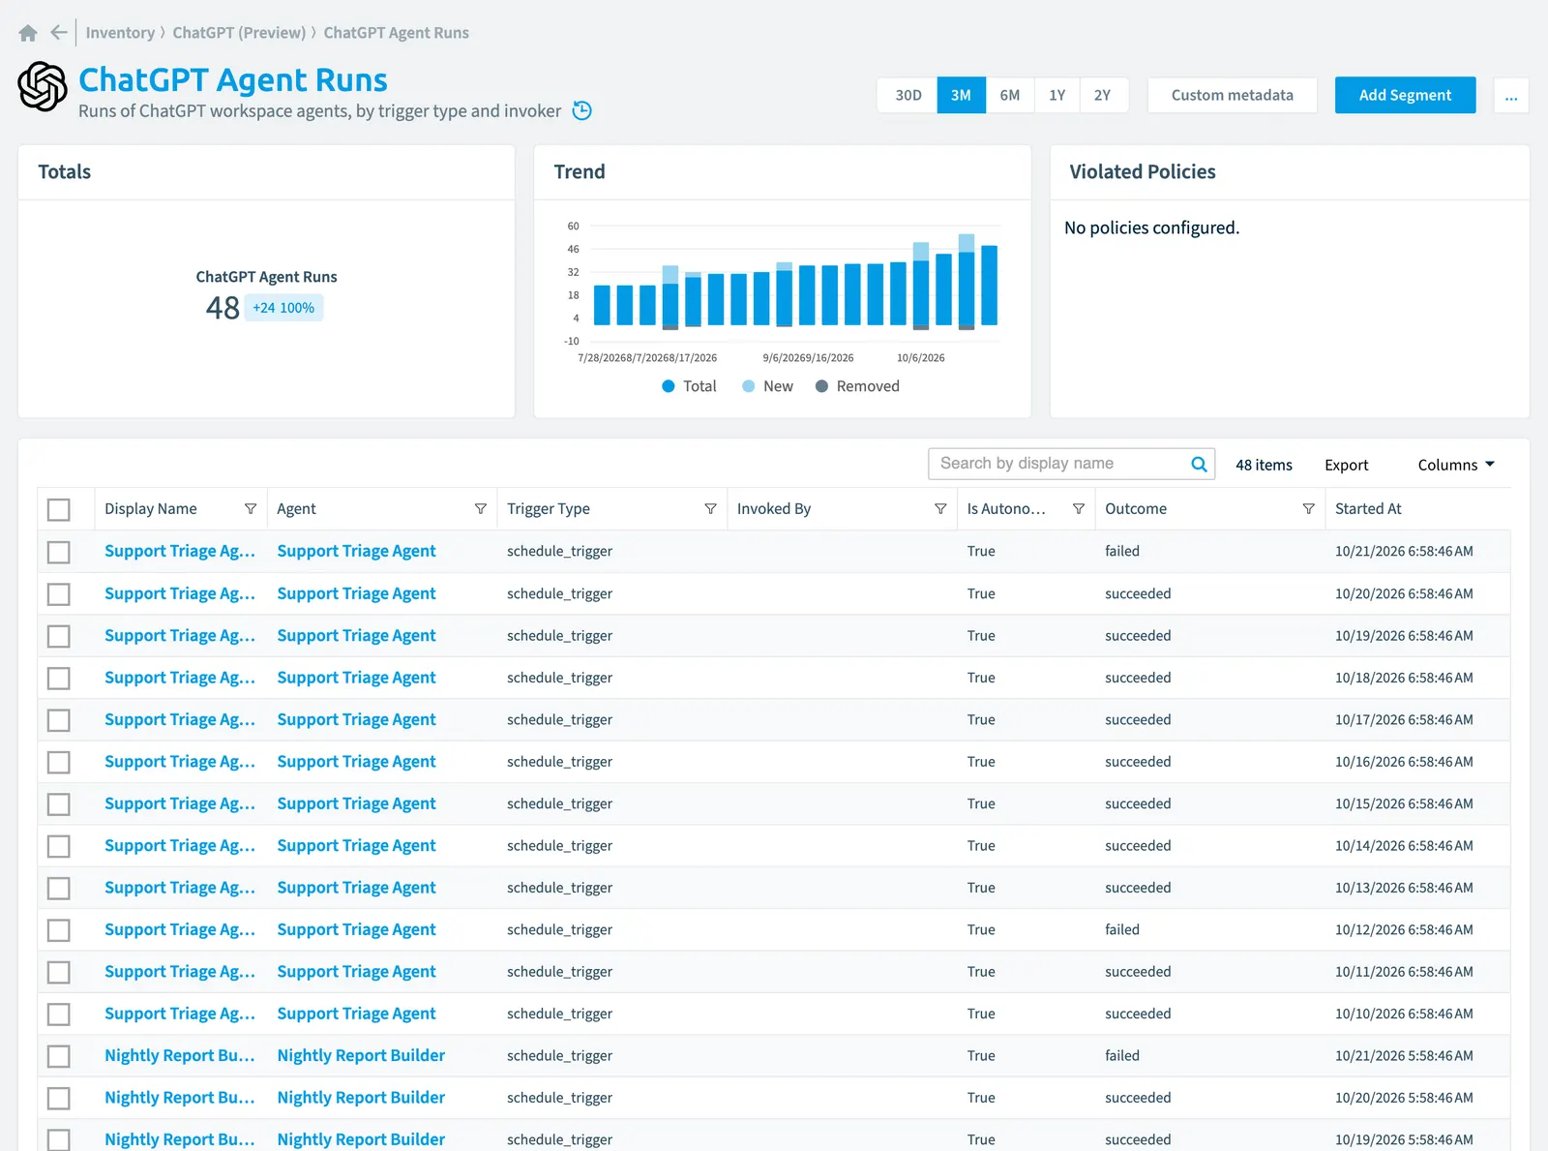Select the run from 10/20/2026 5:58:46 AM

point(59,1098)
